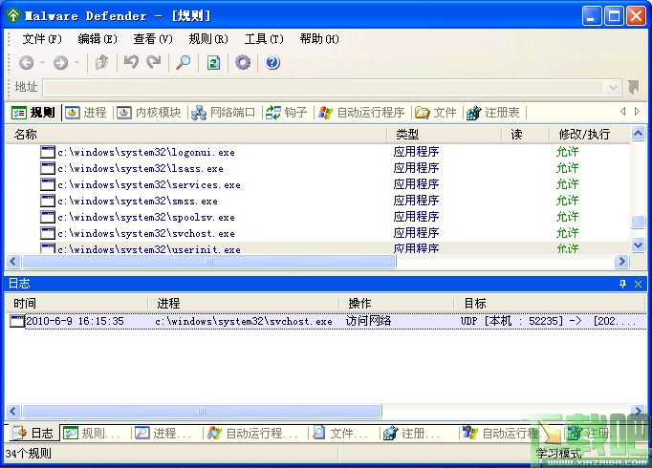The width and height of the screenshot is (652, 468).
Task: Click the icon of the smss.exe rule
Action: coord(48,201)
